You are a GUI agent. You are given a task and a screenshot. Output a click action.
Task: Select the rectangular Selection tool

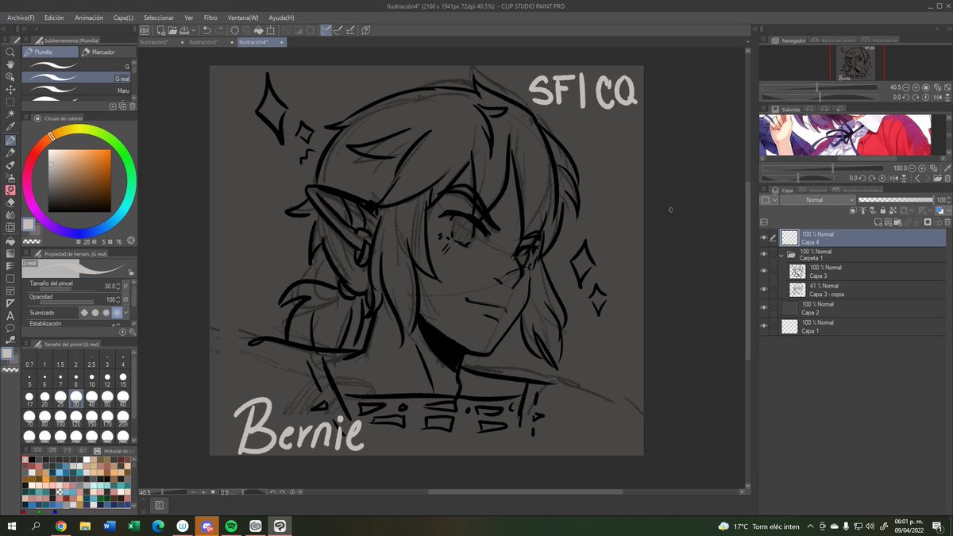tap(10, 102)
